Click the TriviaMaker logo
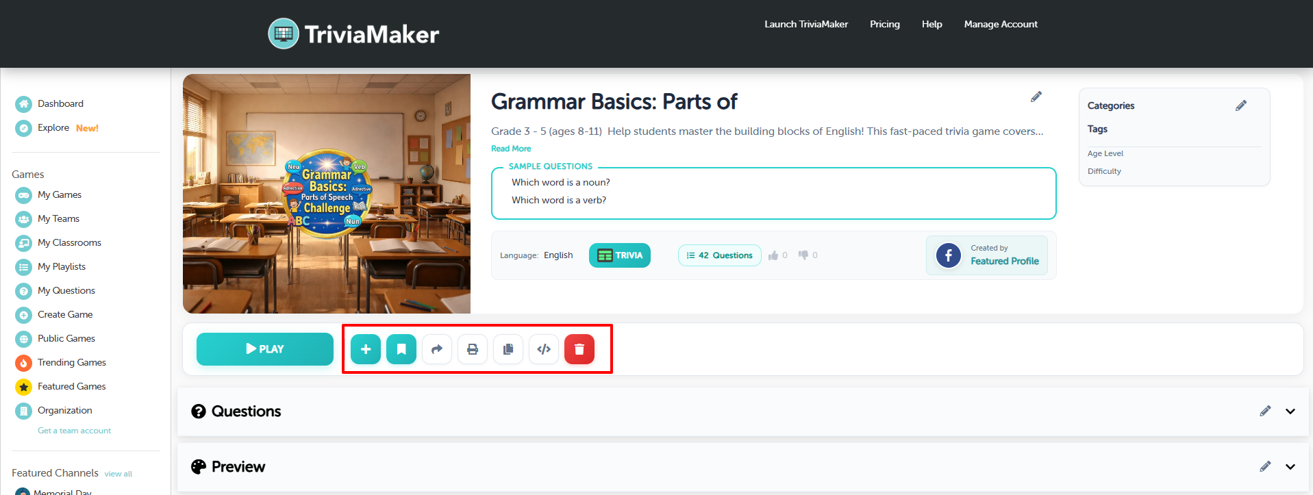Screen dimensions: 1313x495 (x=353, y=34)
